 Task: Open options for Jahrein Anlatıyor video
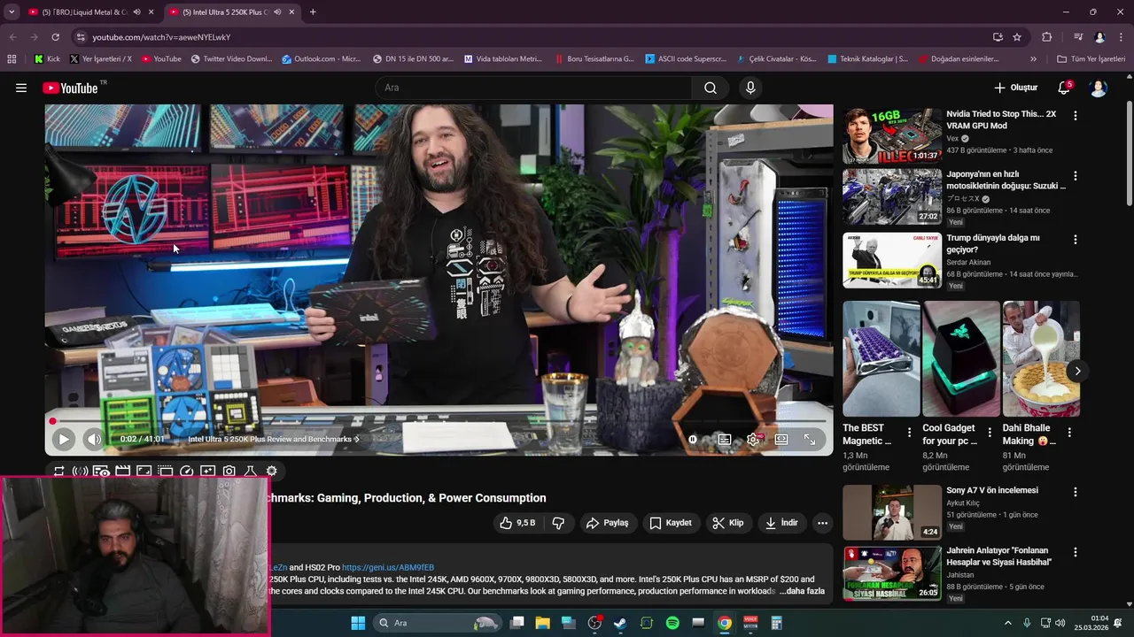click(1076, 552)
